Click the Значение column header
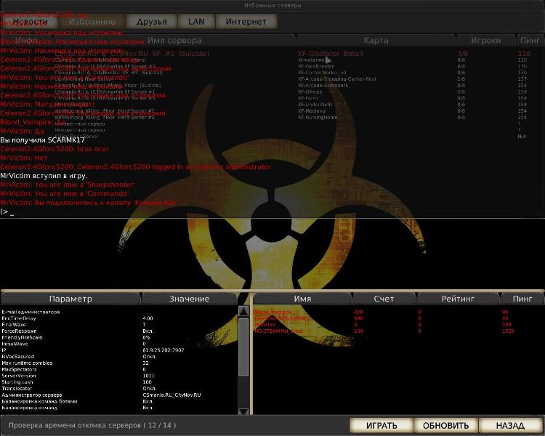545x436 pixels. pyautogui.click(x=189, y=299)
